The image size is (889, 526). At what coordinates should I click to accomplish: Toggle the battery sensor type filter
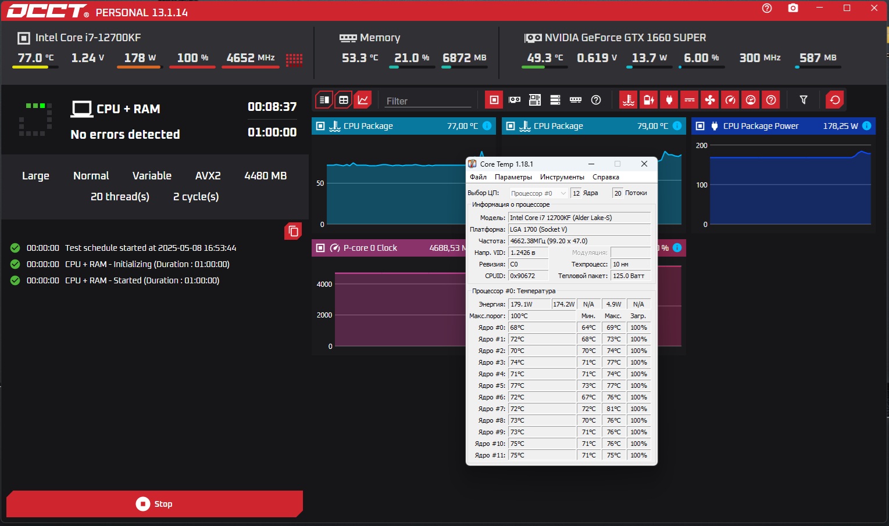tap(649, 100)
